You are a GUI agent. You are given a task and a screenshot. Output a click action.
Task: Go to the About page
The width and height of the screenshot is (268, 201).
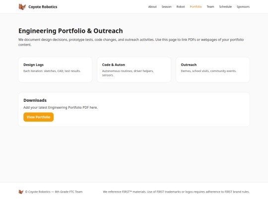click(152, 6)
